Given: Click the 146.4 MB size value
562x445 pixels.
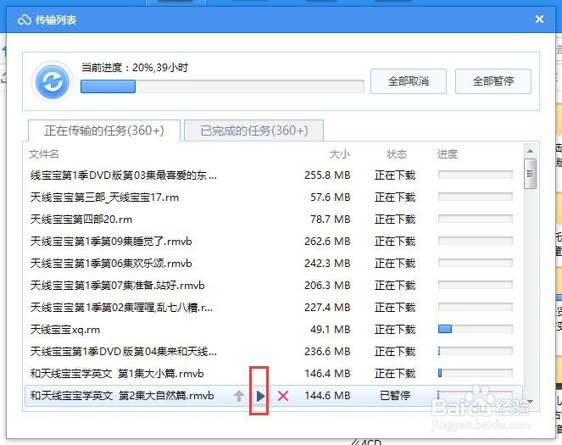Looking at the screenshot, I should [327, 373].
